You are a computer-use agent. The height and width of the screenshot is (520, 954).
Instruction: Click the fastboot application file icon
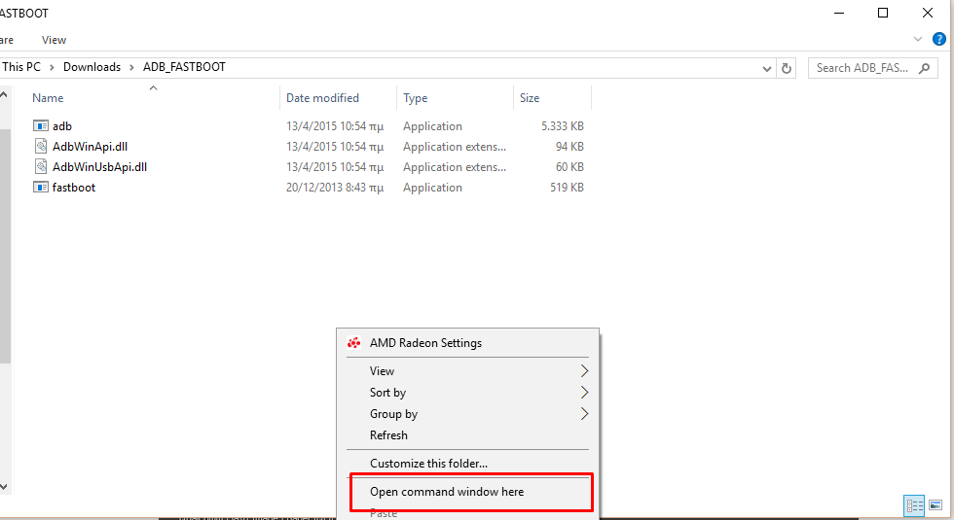(40, 187)
